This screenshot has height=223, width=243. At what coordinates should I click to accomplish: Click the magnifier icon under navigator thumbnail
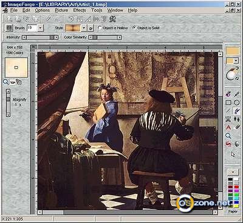coord(6,82)
